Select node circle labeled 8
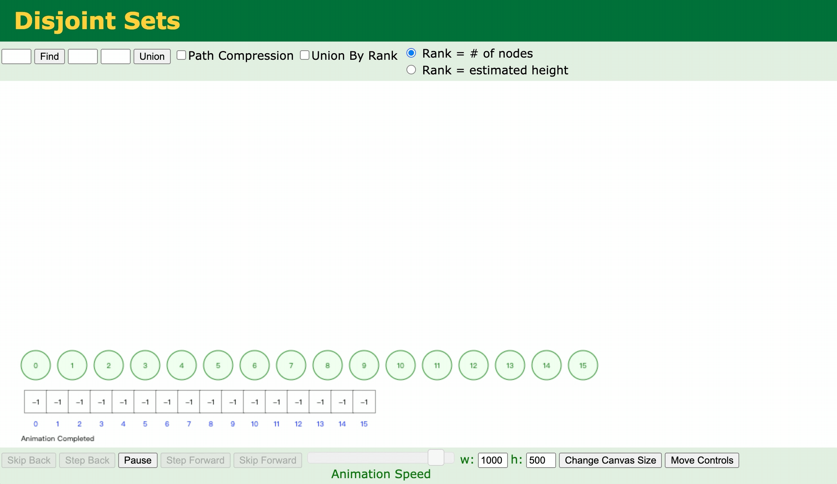837x484 pixels. [328, 365]
